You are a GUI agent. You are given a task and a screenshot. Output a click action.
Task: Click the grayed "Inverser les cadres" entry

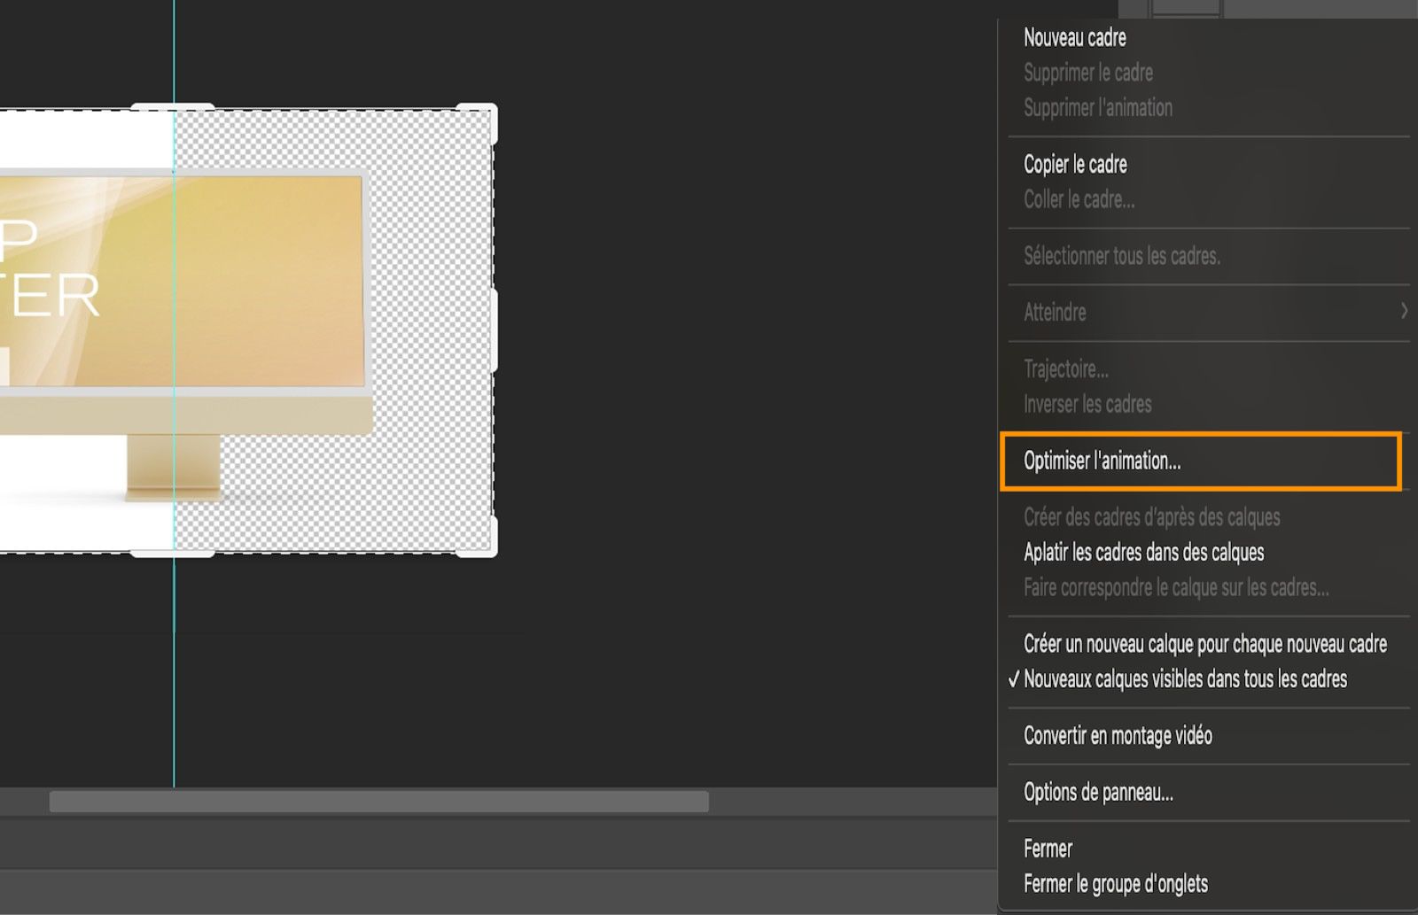1087,404
